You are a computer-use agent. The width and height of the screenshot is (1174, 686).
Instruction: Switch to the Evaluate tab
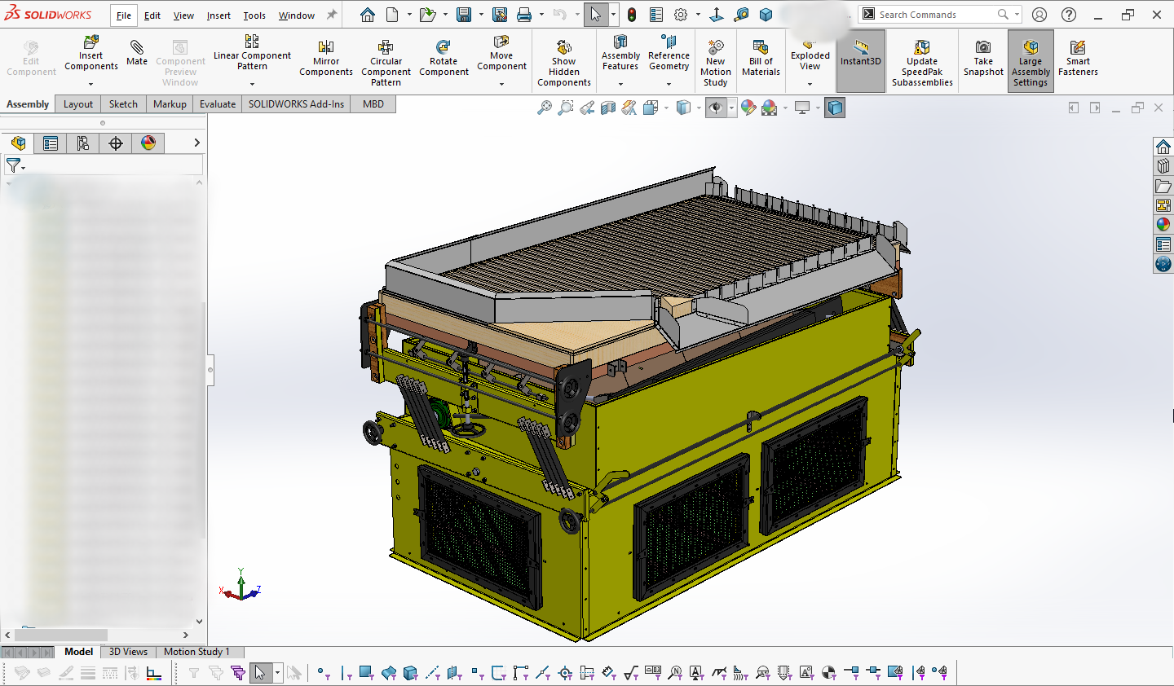coord(218,104)
